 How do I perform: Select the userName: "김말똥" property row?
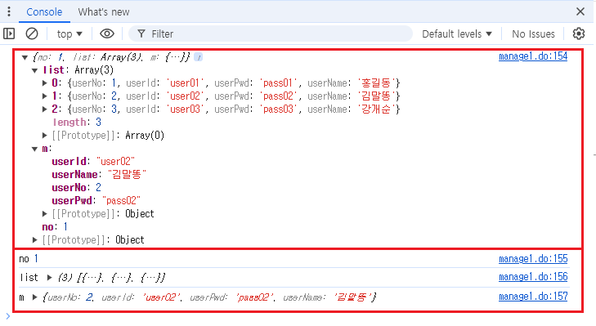coord(99,174)
